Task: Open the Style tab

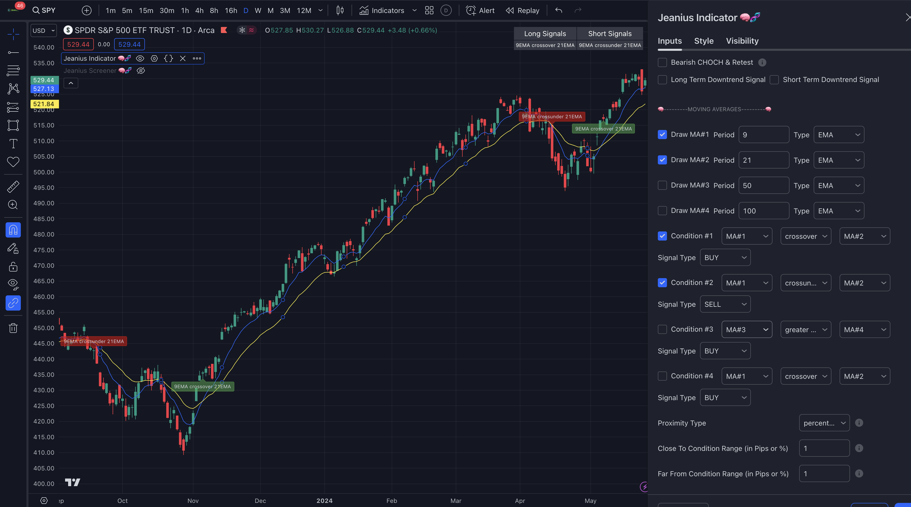Action: (x=704, y=41)
